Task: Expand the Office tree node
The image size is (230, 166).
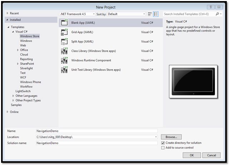Action: click(17, 50)
